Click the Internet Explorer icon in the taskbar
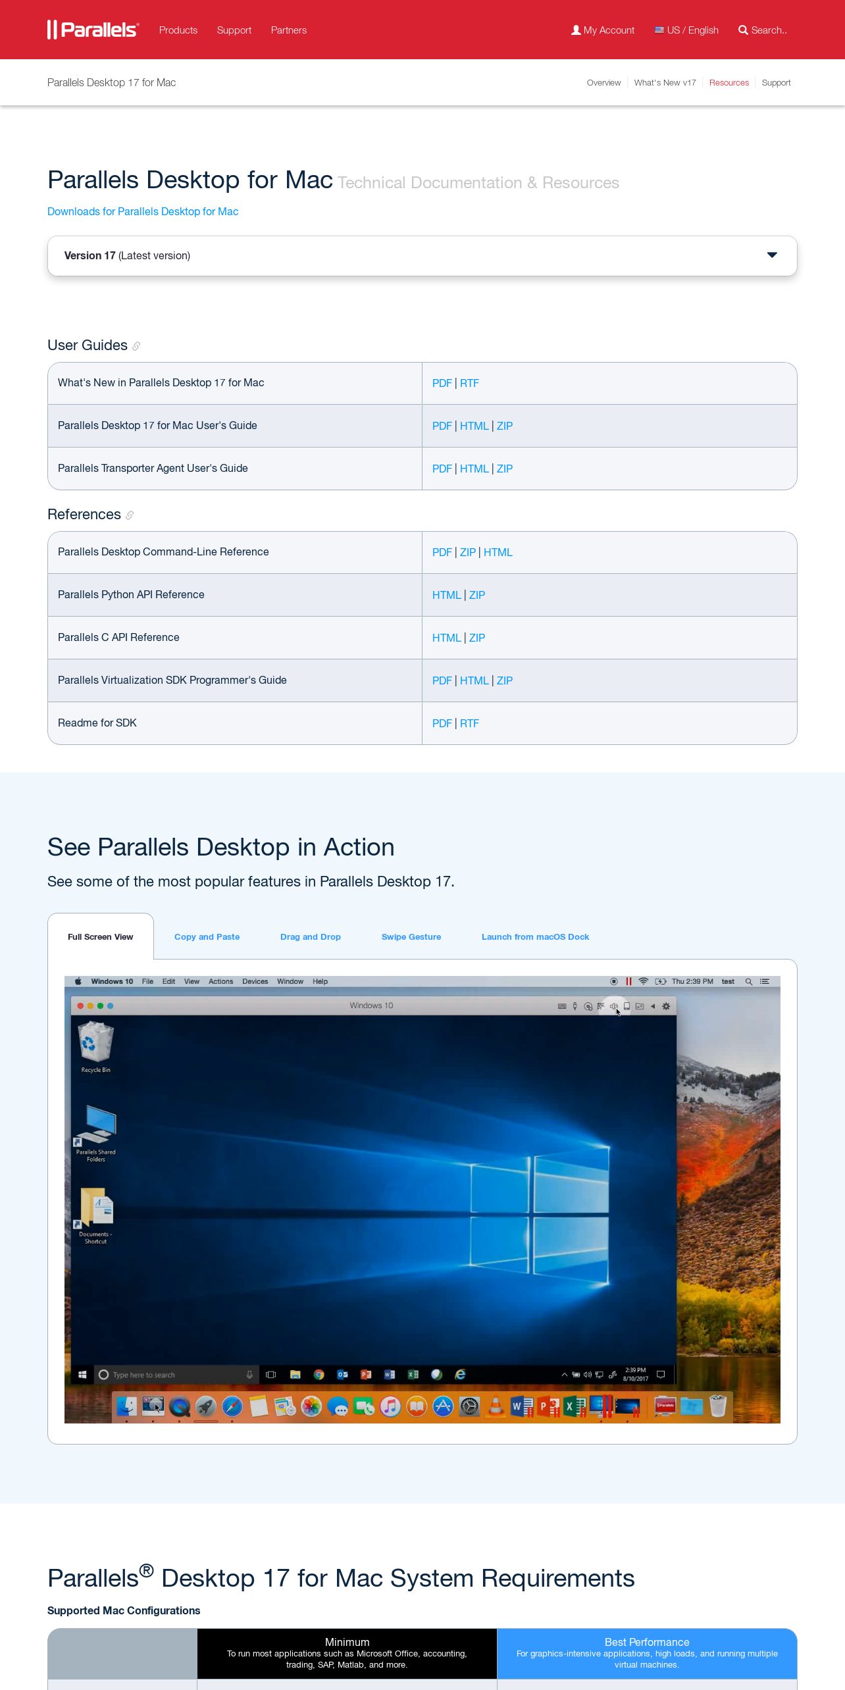The image size is (845, 1690). 461,1375
